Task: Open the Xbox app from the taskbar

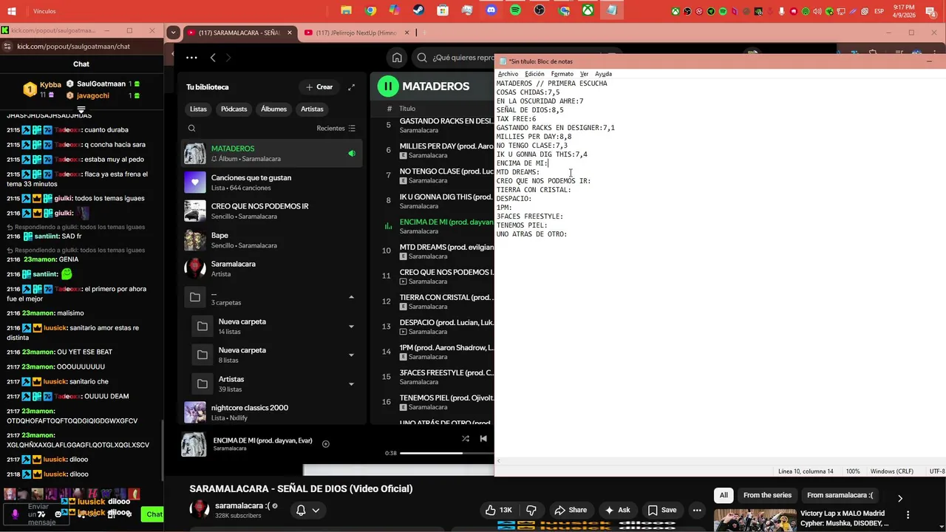Action: tap(588, 10)
